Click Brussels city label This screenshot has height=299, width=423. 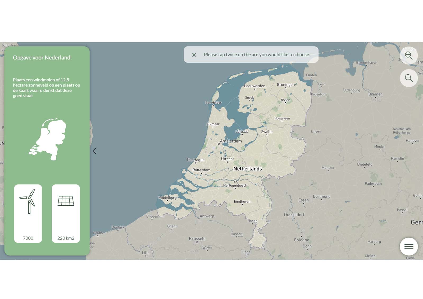197,238
